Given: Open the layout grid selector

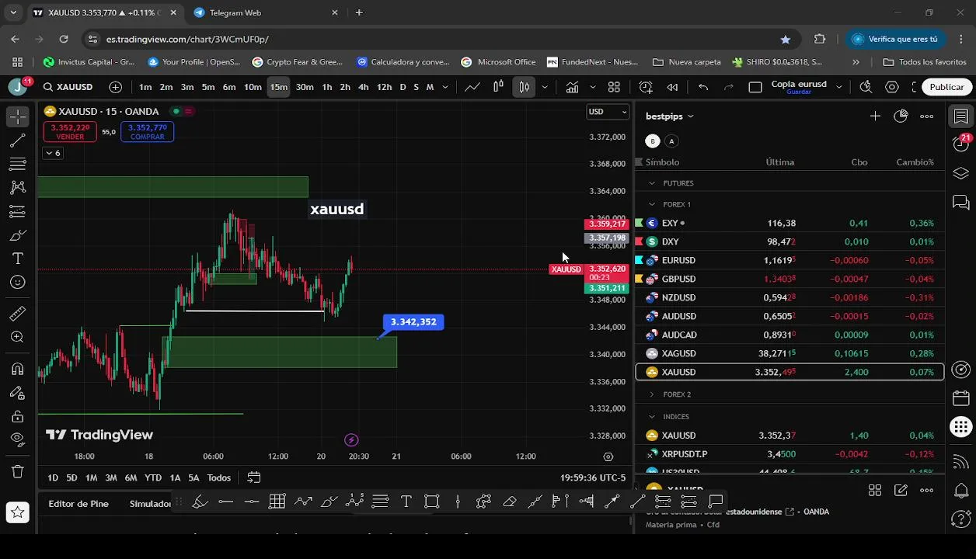Looking at the screenshot, I should pyautogui.click(x=614, y=87).
